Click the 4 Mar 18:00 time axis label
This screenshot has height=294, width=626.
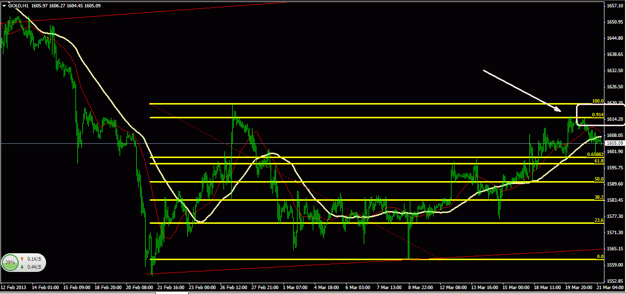point(327,287)
